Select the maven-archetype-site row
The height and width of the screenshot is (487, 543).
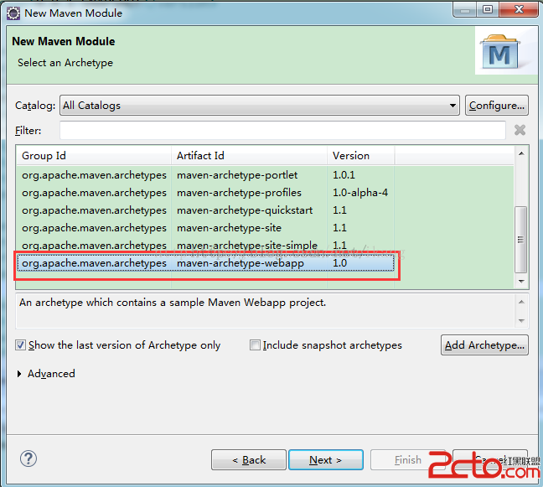click(x=205, y=228)
